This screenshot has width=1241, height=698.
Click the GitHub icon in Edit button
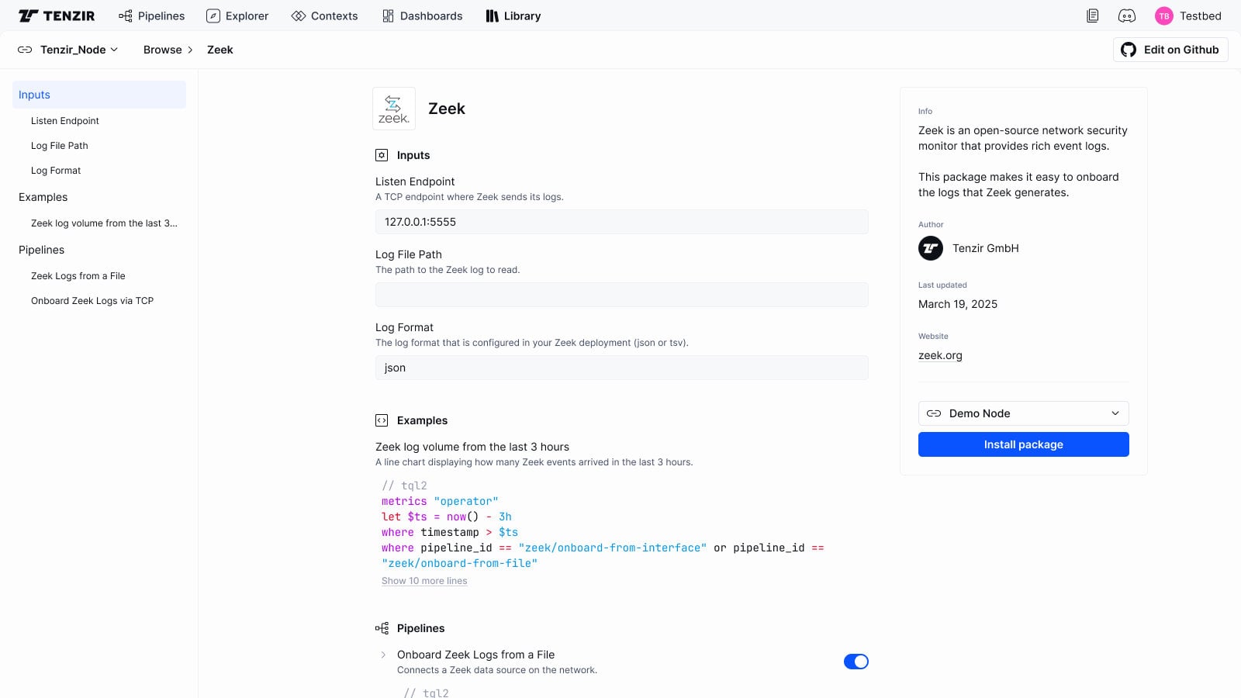[1129, 50]
